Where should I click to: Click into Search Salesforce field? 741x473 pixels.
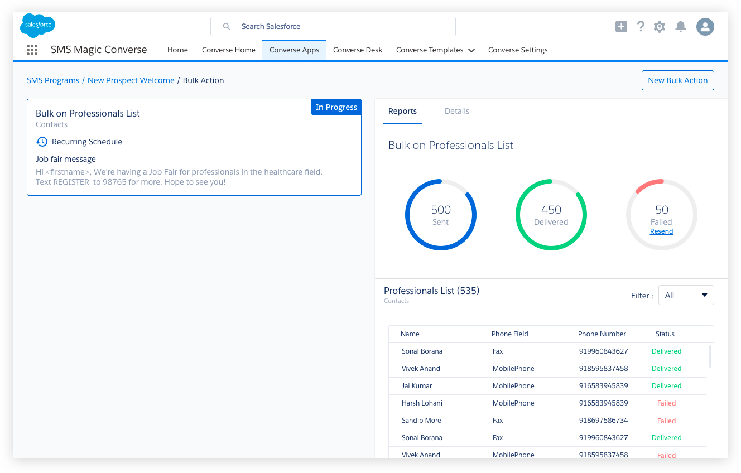click(333, 26)
